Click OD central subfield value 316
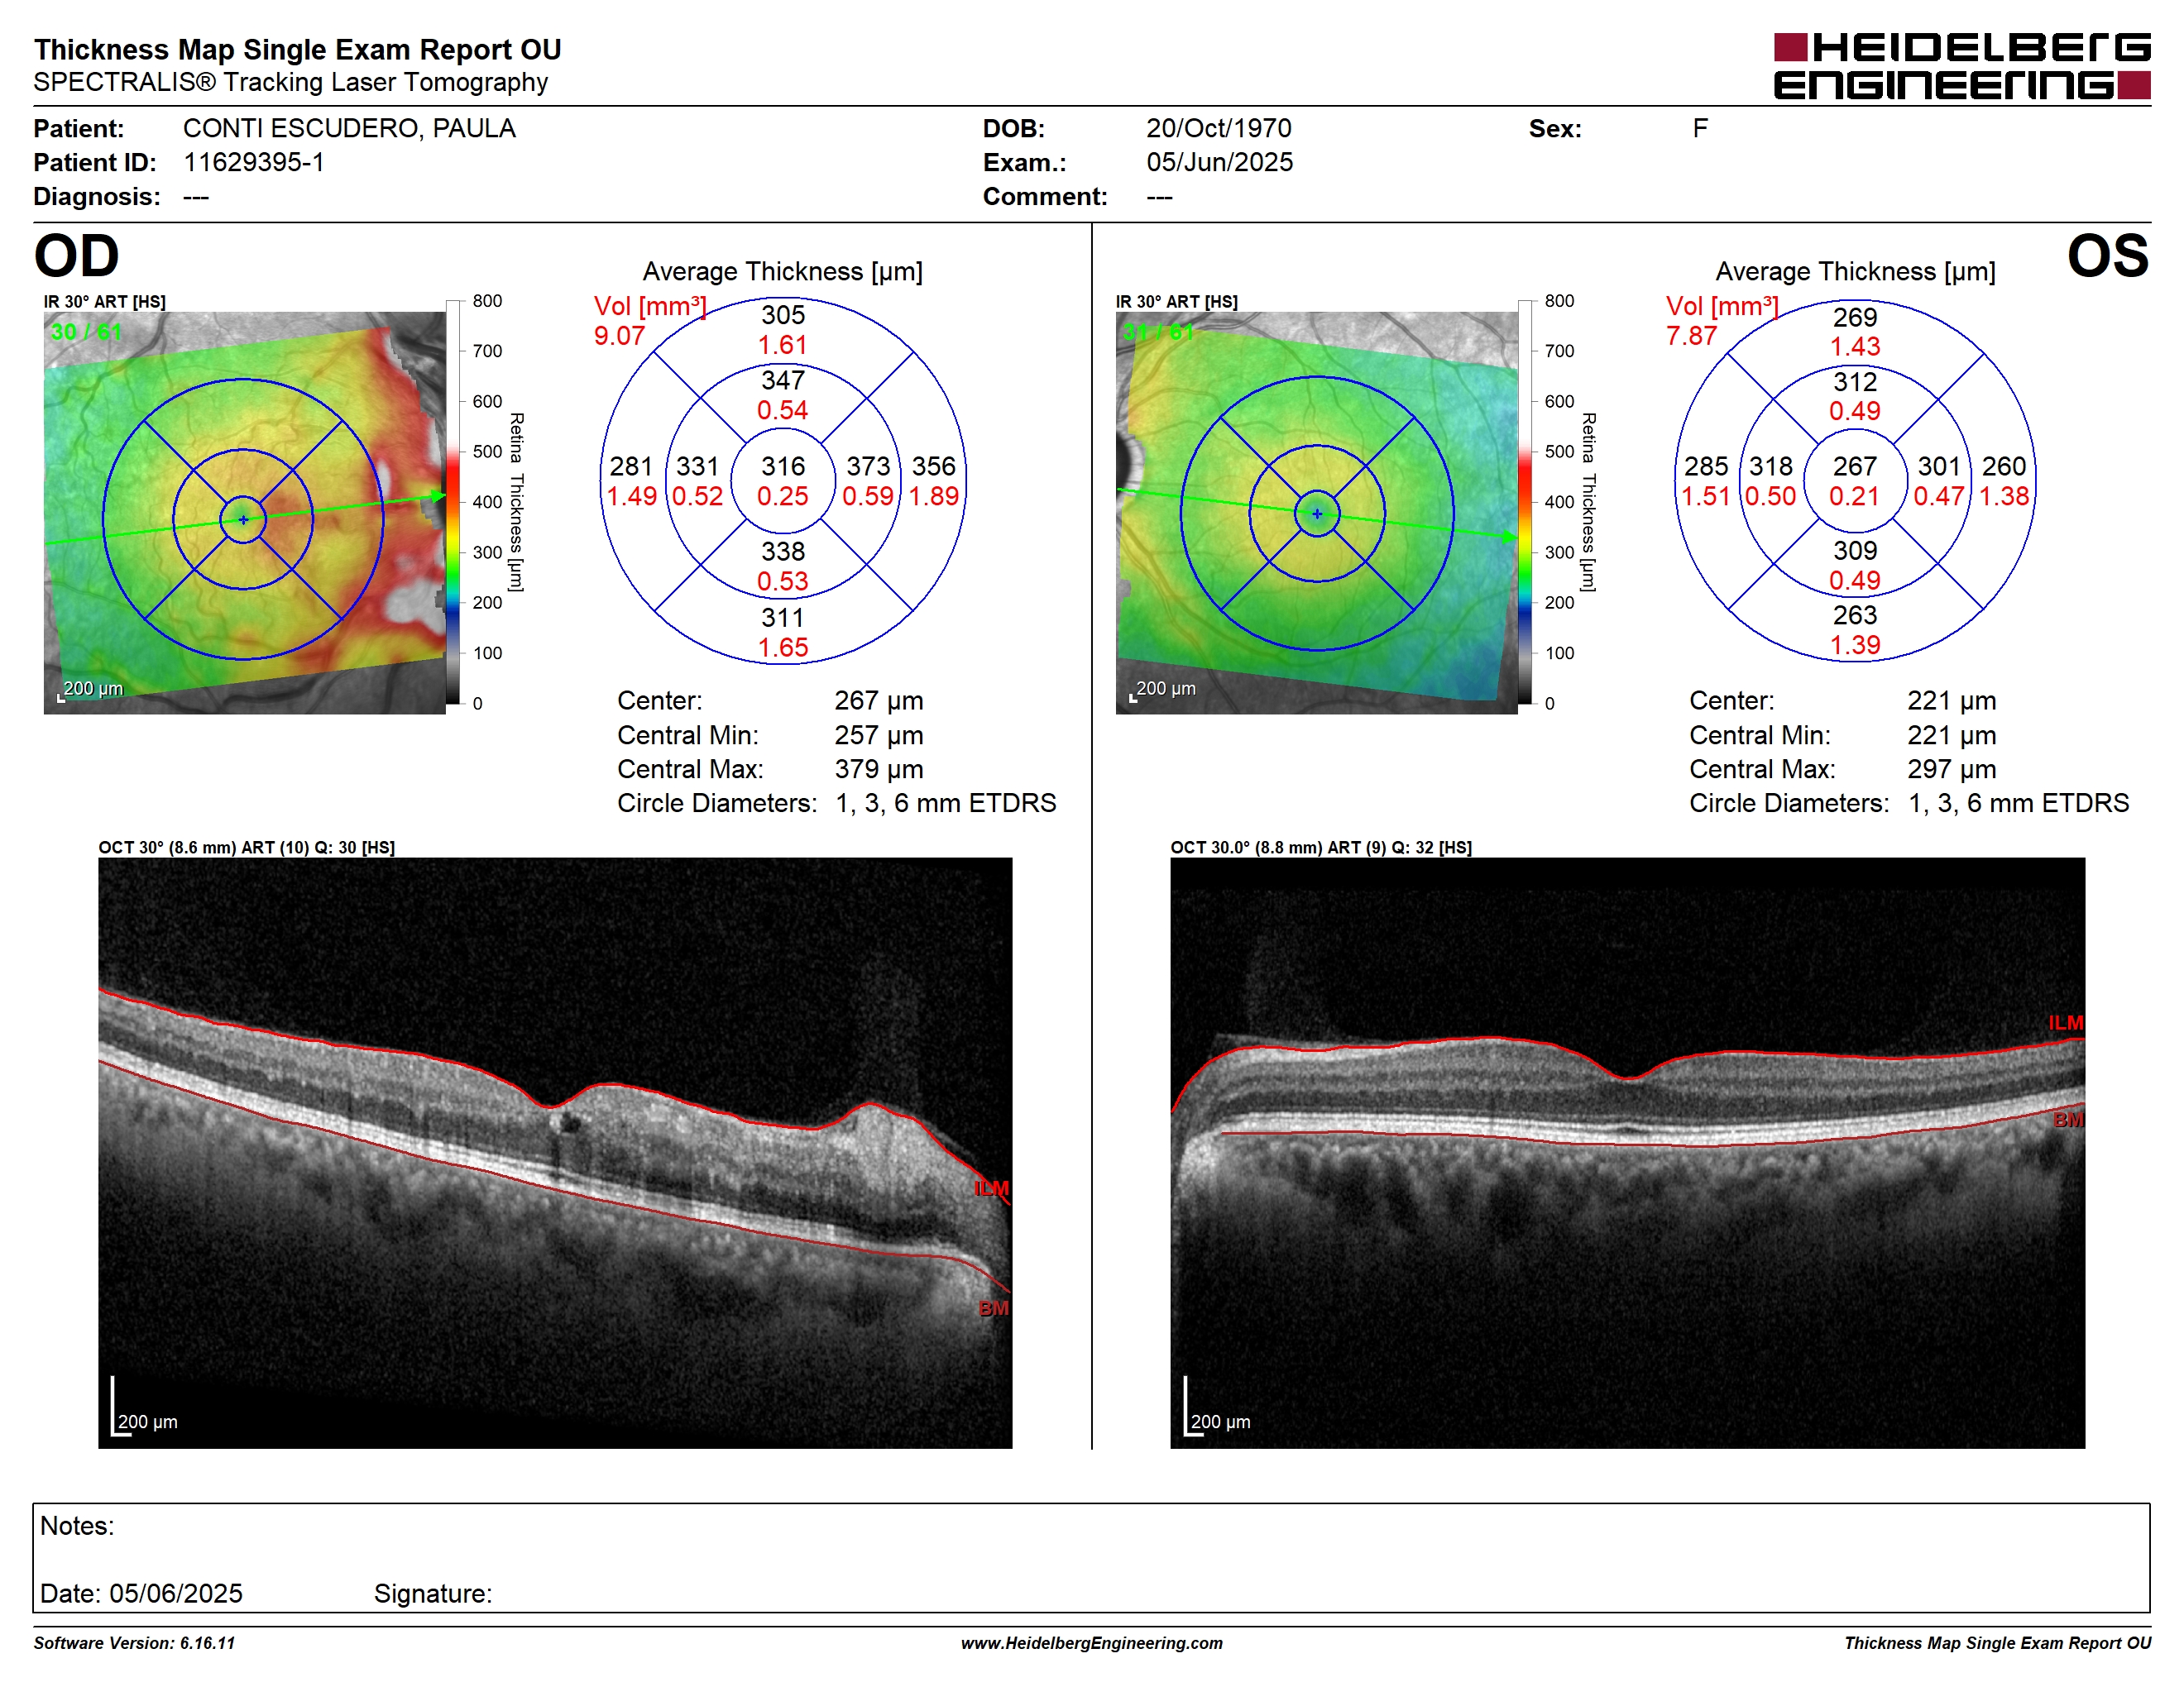Image resolution: width=2184 pixels, height=1687 pixels. pos(783,466)
